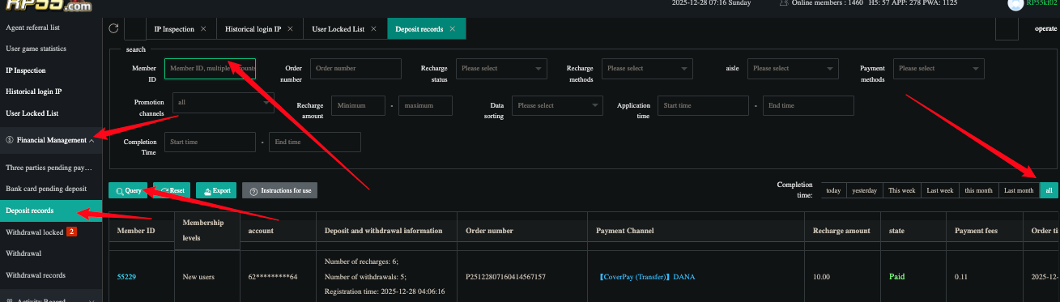The height and width of the screenshot is (302, 1060).
Task: Open User Locked List in the sidebar
Action: coord(52,113)
